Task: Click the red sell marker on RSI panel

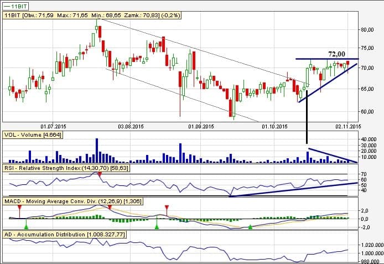Action: pyautogui.click(x=100, y=174)
